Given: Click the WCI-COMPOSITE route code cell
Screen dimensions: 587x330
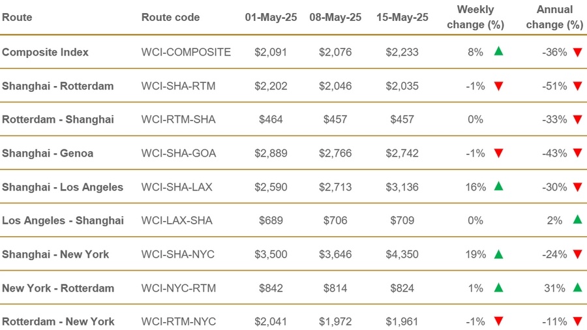Looking at the screenshot, I should tap(186, 52).
